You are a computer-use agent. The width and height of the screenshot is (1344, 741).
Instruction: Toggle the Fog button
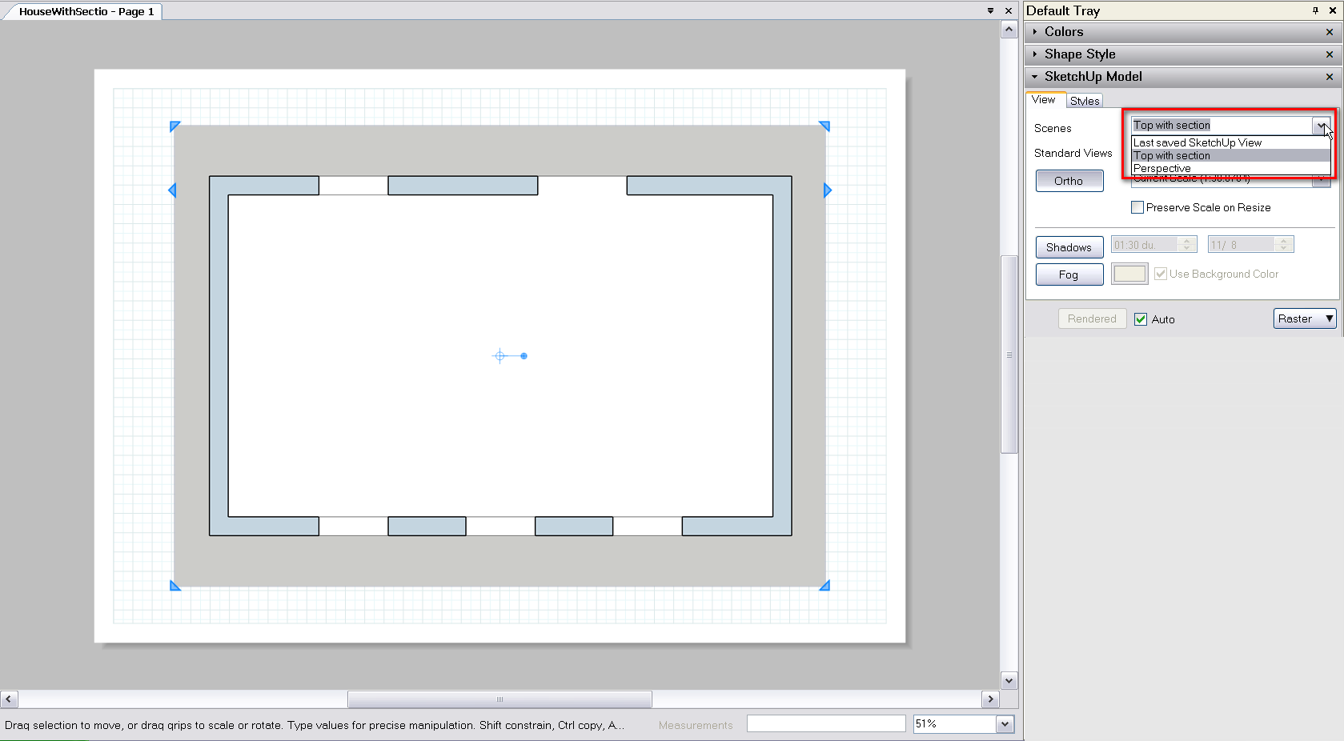1069,274
